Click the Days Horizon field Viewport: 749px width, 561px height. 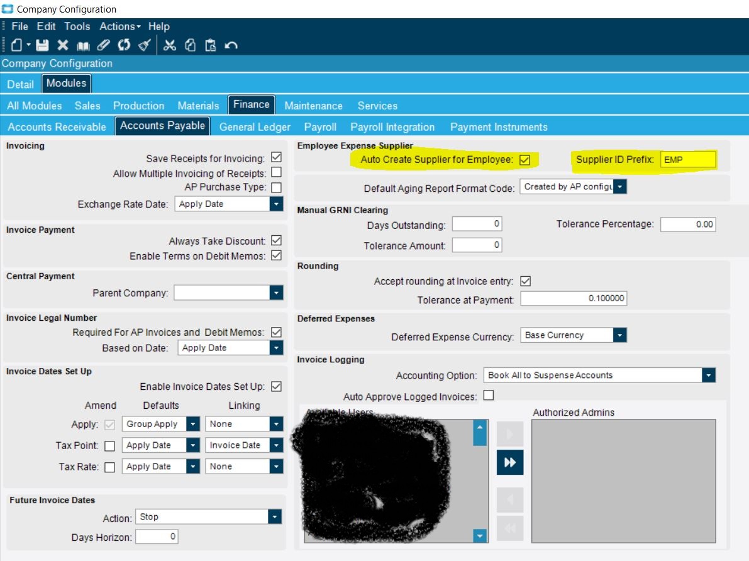(x=157, y=536)
